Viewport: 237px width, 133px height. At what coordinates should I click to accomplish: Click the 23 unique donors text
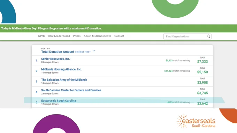click(x=50, y=94)
